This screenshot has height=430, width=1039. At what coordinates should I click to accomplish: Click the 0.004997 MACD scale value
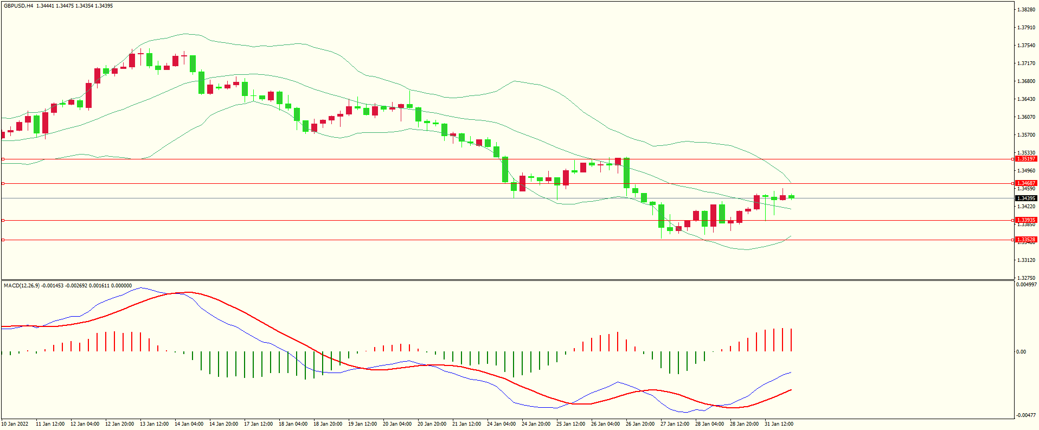tap(1027, 285)
